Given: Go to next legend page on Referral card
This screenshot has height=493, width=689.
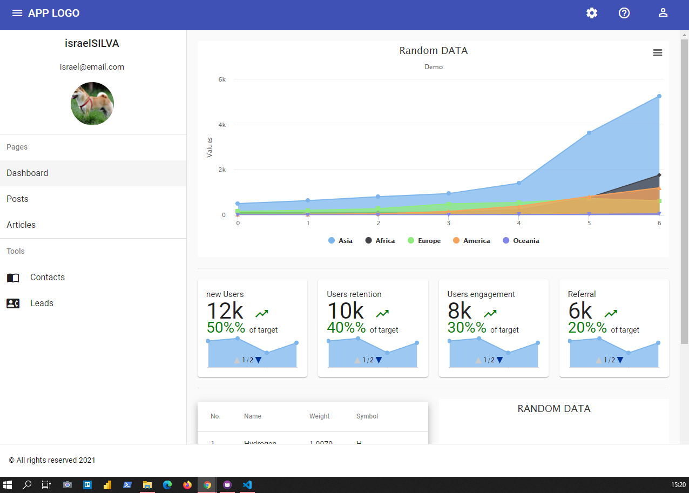Looking at the screenshot, I should [x=620, y=360].
